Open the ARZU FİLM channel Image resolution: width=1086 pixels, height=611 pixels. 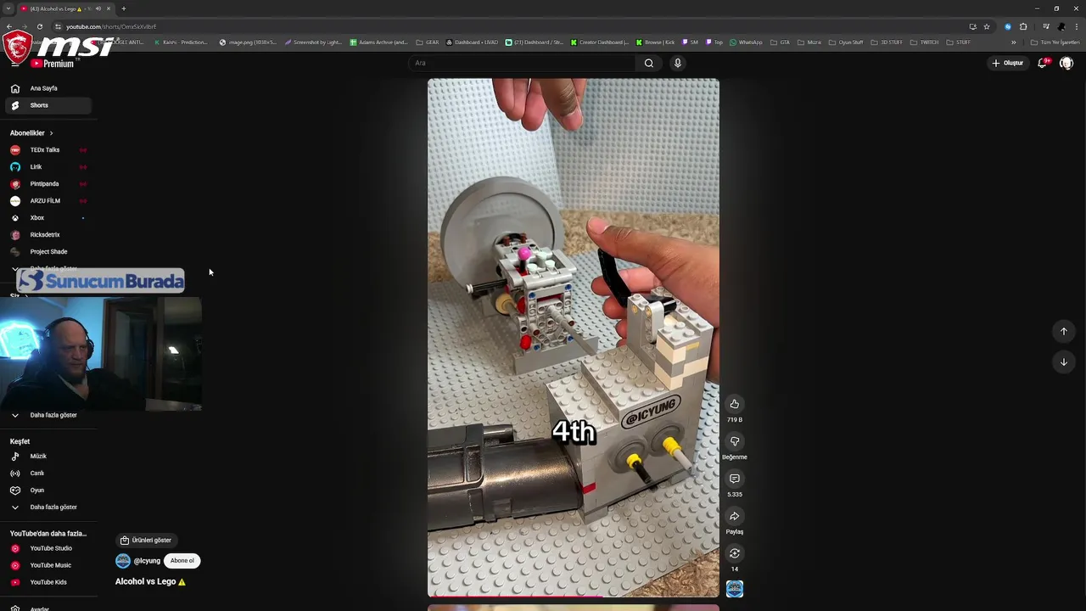click(47, 201)
